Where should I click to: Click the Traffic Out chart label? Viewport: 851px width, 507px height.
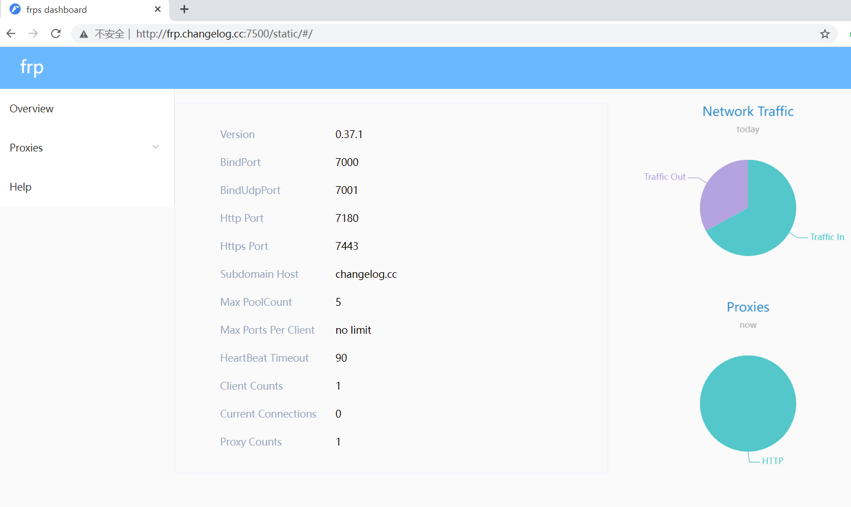(x=664, y=177)
